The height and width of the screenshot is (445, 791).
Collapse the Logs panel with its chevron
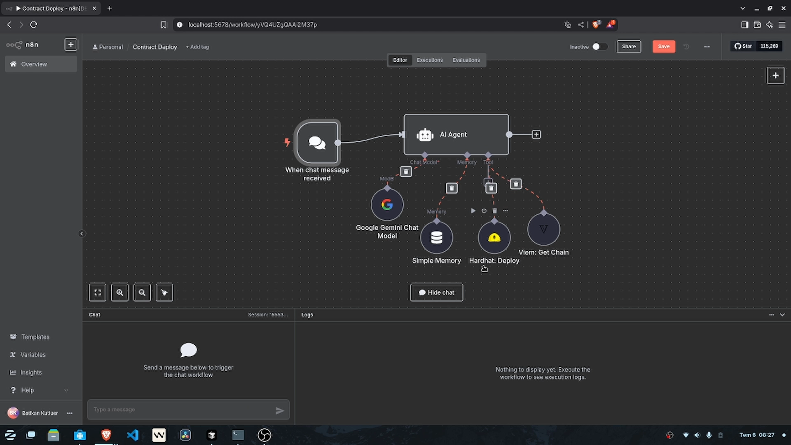pos(782,314)
